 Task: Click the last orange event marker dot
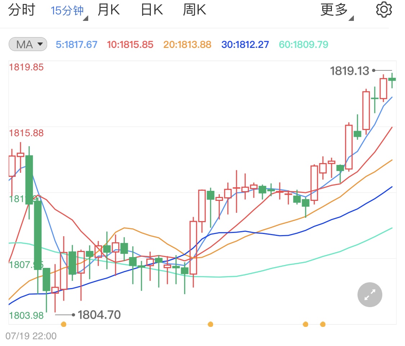pos(323,324)
